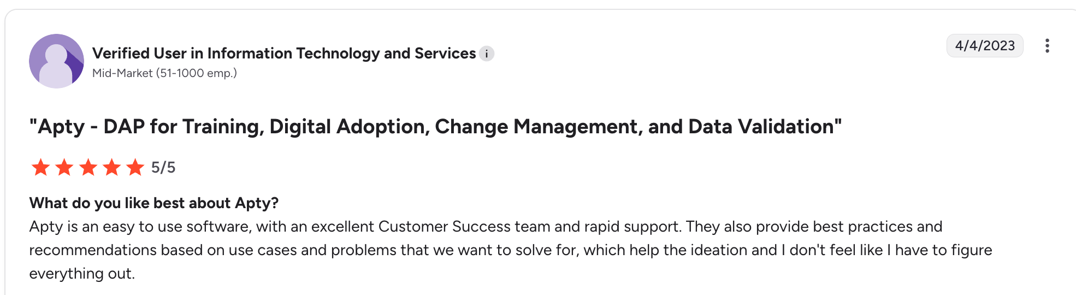Select the Verified User in Information Technology name

[x=284, y=54]
